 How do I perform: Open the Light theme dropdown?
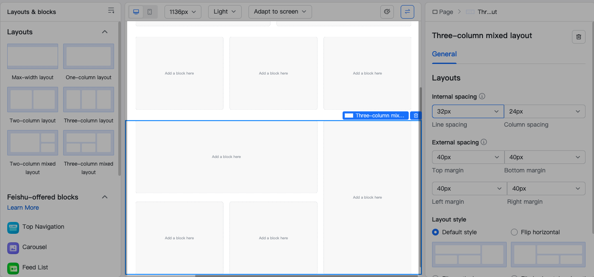(225, 12)
